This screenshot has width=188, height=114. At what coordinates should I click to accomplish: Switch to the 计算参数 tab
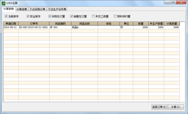tap(9, 9)
